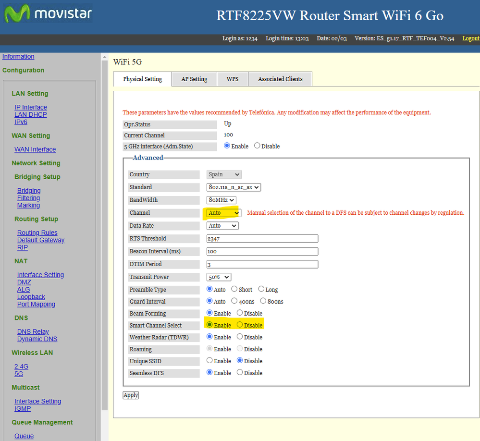The width and height of the screenshot is (480, 441).
Task: Open the Standard dropdown
Action: [234, 187]
